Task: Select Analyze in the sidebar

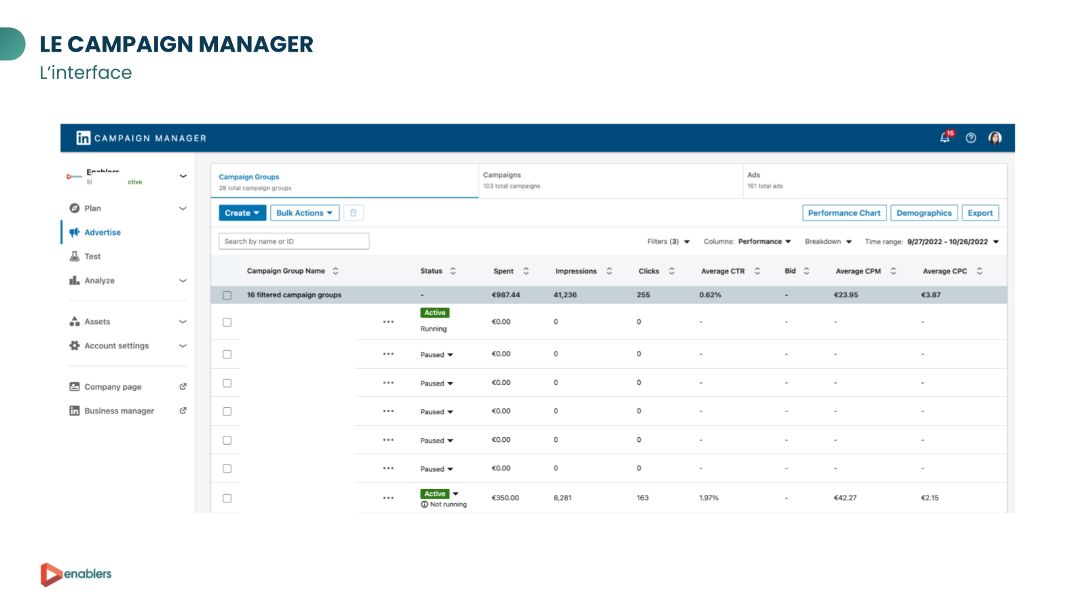Action: [x=99, y=280]
